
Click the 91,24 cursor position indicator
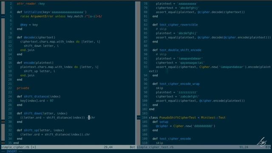pos(244,147)
